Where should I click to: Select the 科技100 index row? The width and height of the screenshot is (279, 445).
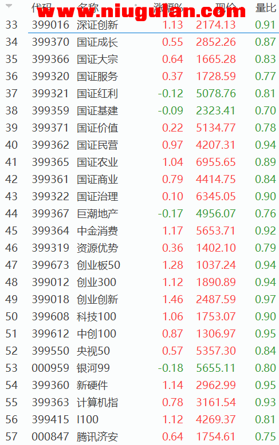tap(140, 316)
